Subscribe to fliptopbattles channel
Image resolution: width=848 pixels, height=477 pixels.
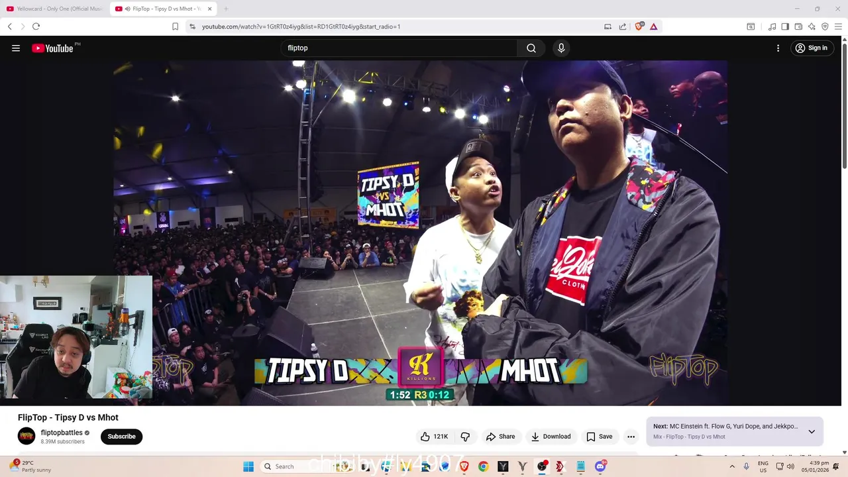coord(121,437)
